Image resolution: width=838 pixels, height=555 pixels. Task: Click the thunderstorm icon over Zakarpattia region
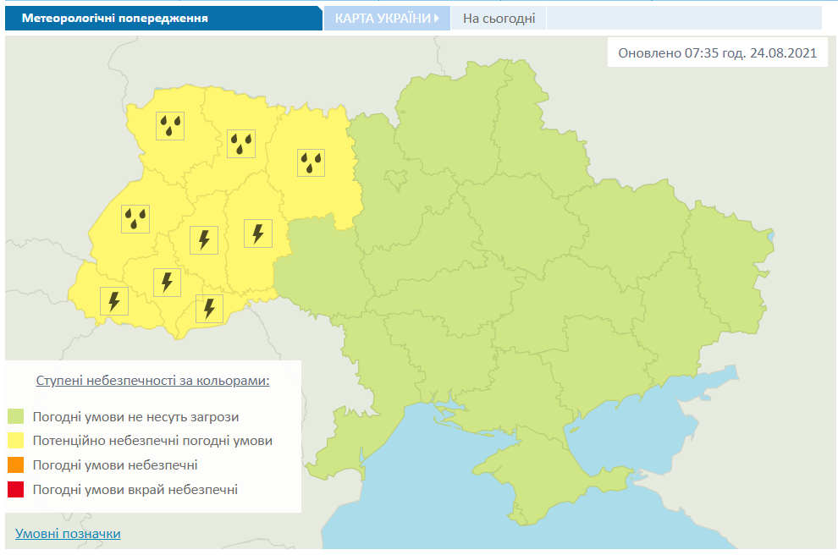click(114, 300)
